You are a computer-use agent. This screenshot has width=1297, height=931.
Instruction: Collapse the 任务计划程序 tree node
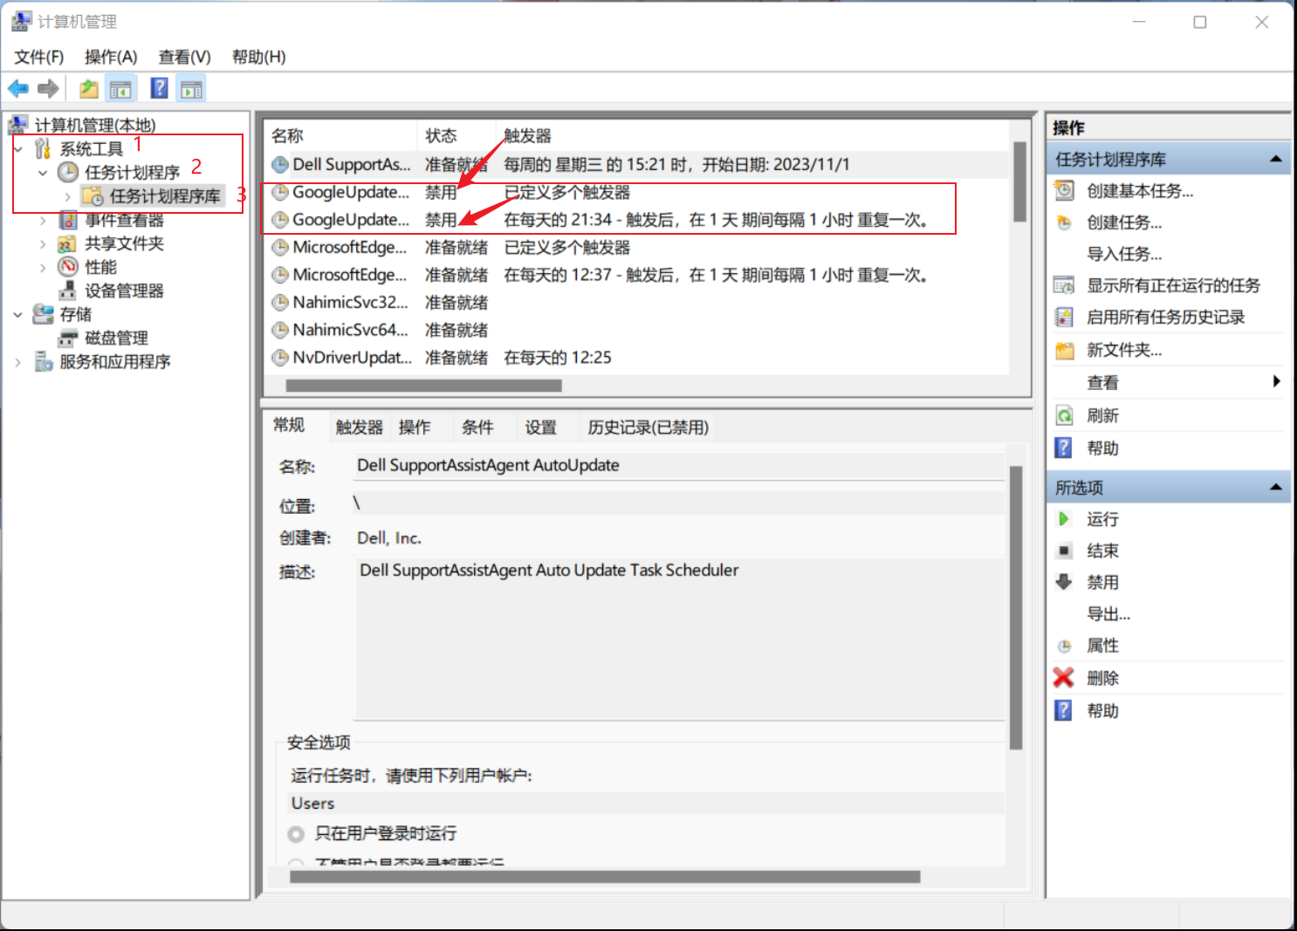[43, 173]
